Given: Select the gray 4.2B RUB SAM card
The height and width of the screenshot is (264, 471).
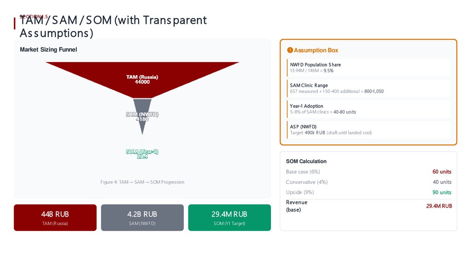Looking at the screenshot, I should [142, 218].
